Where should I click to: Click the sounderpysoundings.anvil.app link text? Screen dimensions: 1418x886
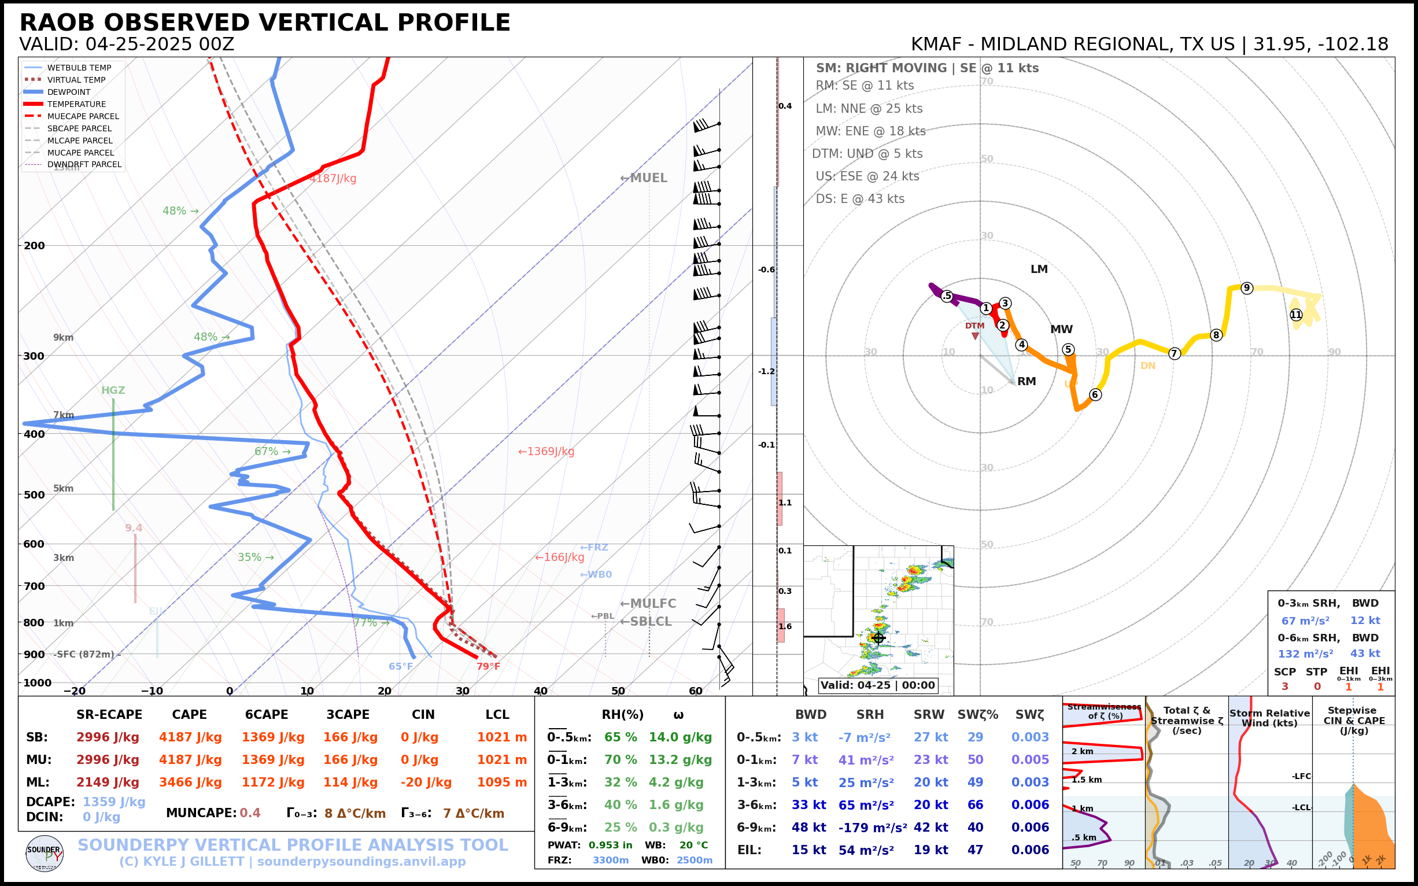click(361, 862)
